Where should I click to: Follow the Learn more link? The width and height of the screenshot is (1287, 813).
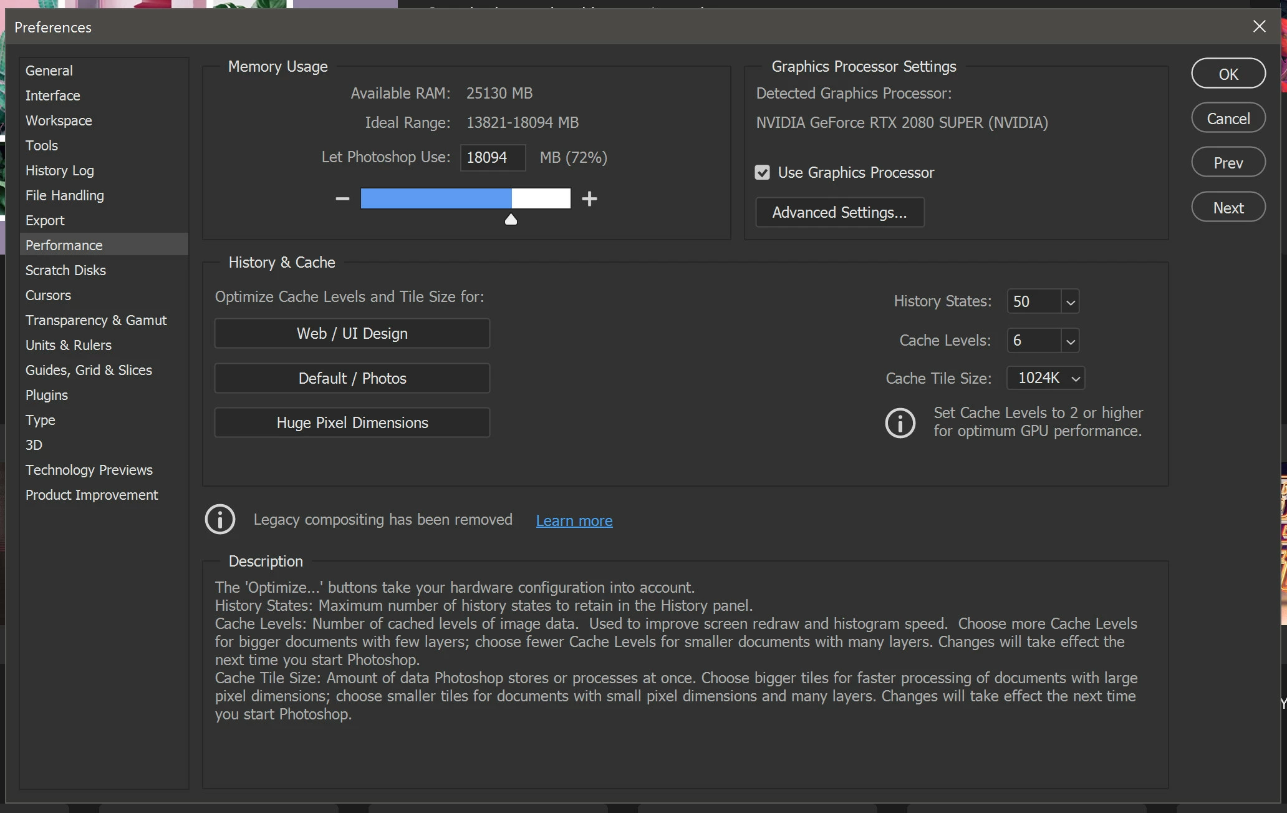tap(574, 520)
